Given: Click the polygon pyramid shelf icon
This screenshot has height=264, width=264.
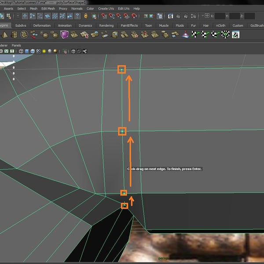Looking at the screenshot, I should [5, 35].
